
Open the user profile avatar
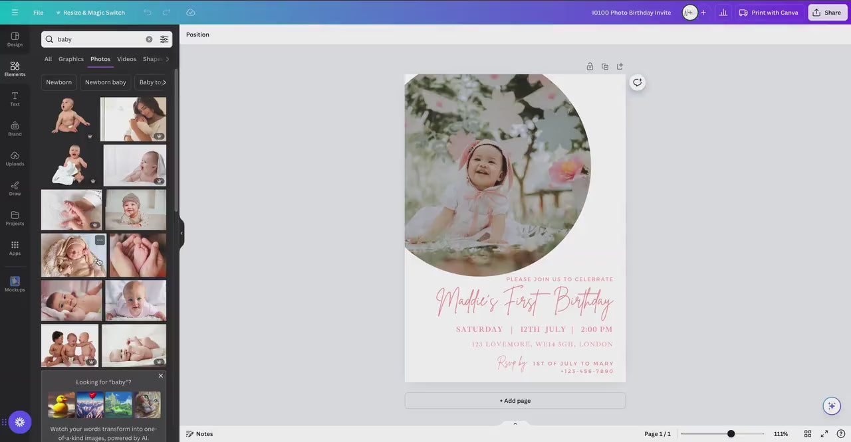[x=689, y=13]
